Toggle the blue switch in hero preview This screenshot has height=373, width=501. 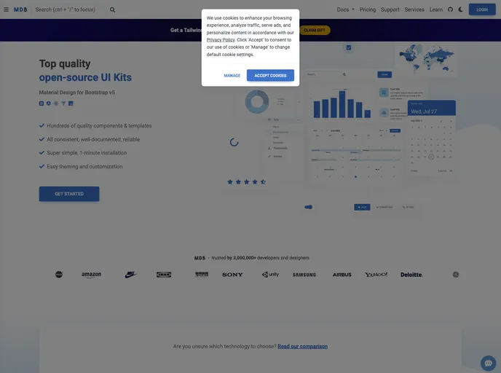(x=309, y=207)
